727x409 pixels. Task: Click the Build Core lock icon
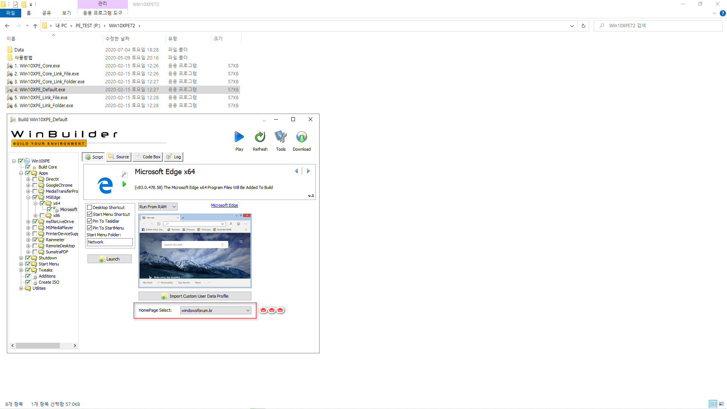click(34, 167)
